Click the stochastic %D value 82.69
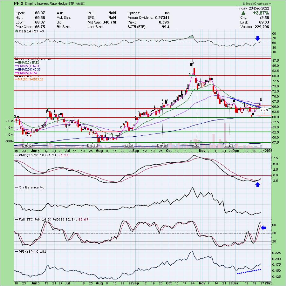Screen dimensions: 286x286 point(83,219)
